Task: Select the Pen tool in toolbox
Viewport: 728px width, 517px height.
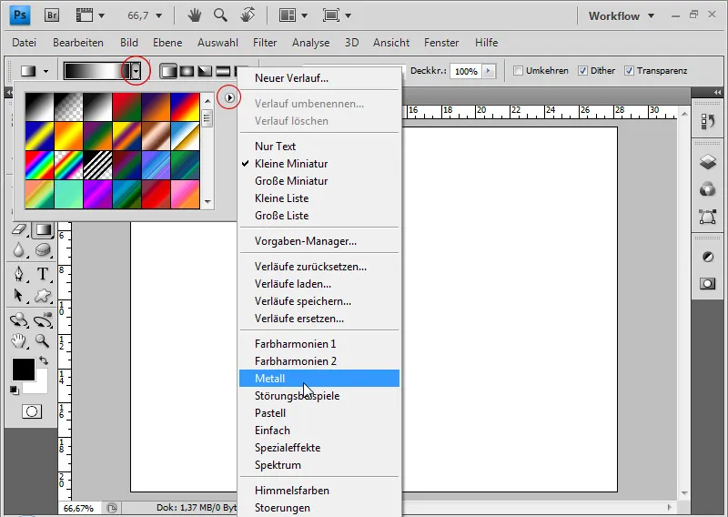Action: click(x=19, y=274)
